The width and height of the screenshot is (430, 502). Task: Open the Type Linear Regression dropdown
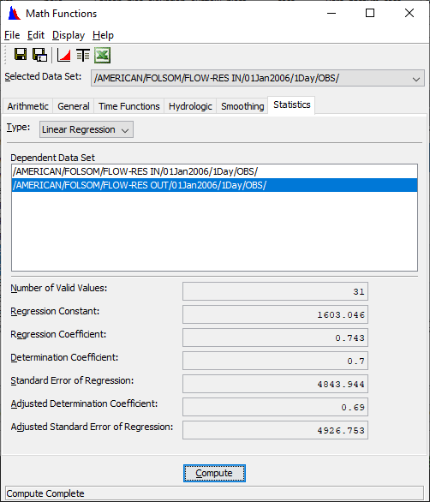87,129
